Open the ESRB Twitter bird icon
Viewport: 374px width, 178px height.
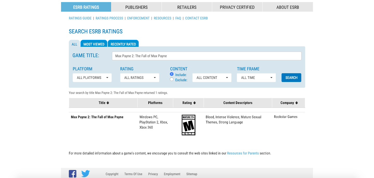(x=85, y=174)
